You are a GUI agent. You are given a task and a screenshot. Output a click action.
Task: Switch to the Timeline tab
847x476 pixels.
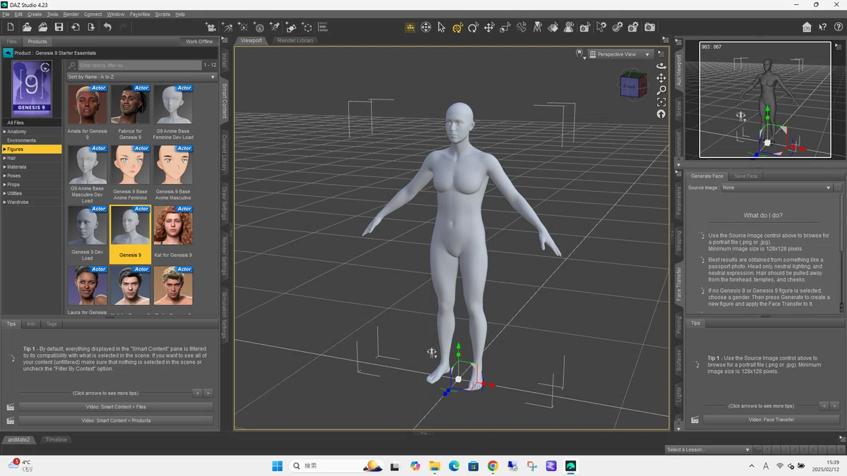(56, 440)
